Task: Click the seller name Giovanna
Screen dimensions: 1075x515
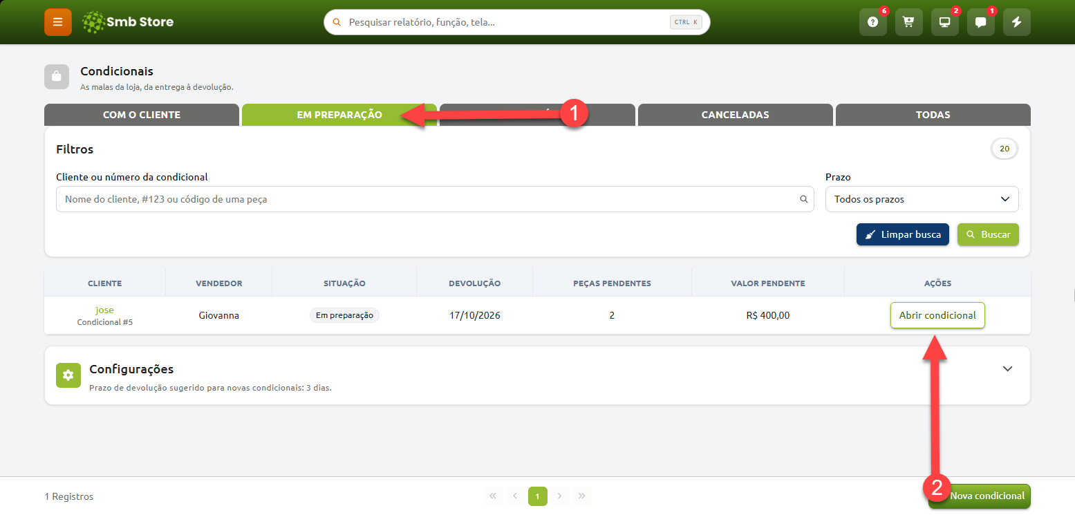Action: (x=219, y=315)
